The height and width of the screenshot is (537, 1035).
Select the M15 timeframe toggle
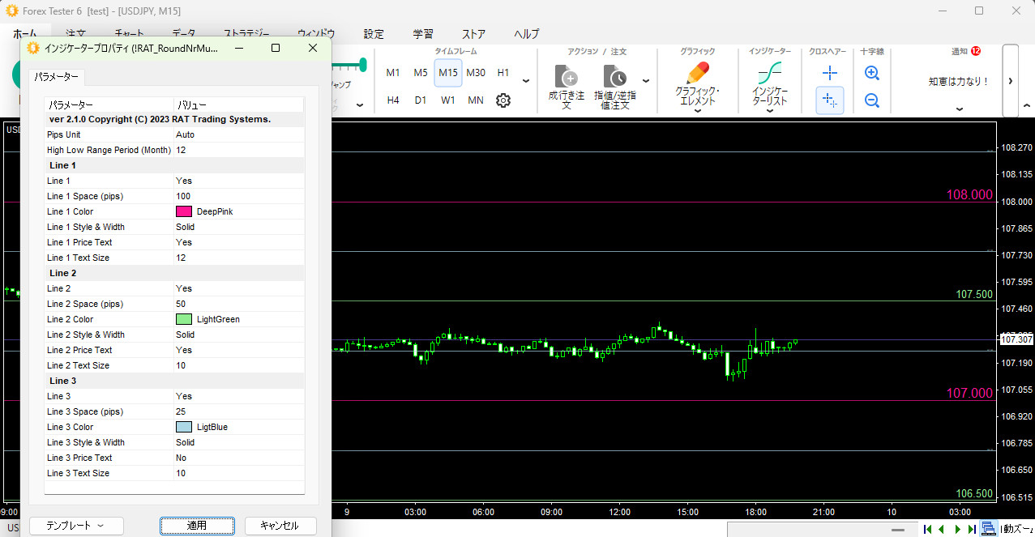point(448,73)
